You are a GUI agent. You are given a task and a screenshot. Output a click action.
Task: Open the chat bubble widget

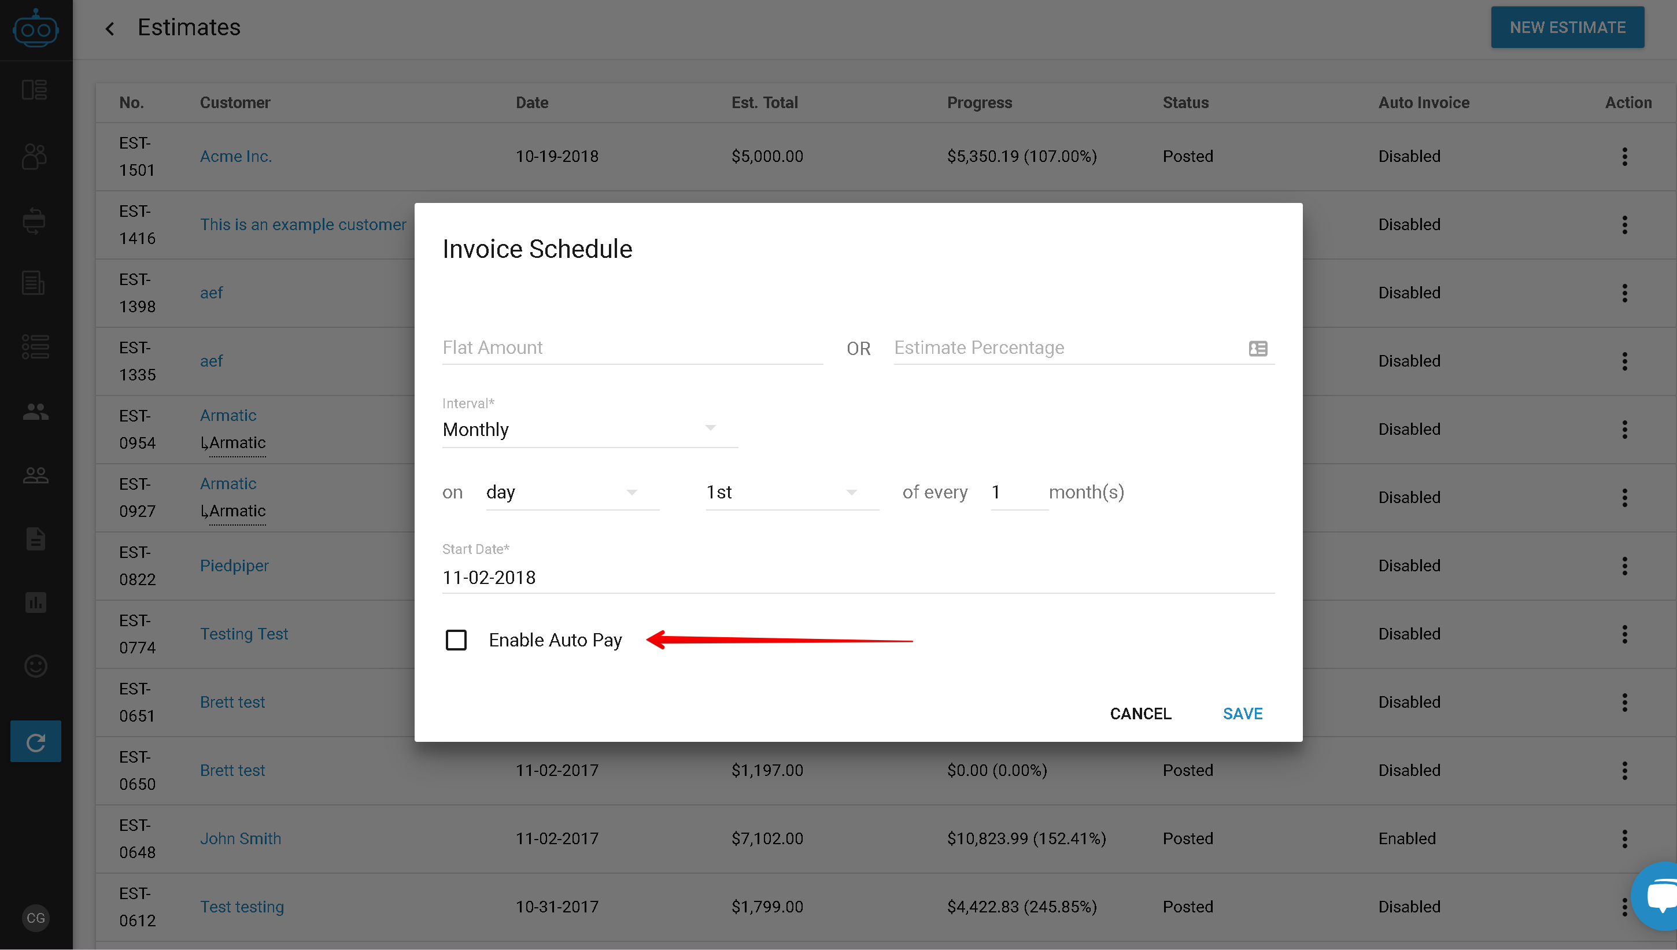pyautogui.click(x=1657, y=896)
